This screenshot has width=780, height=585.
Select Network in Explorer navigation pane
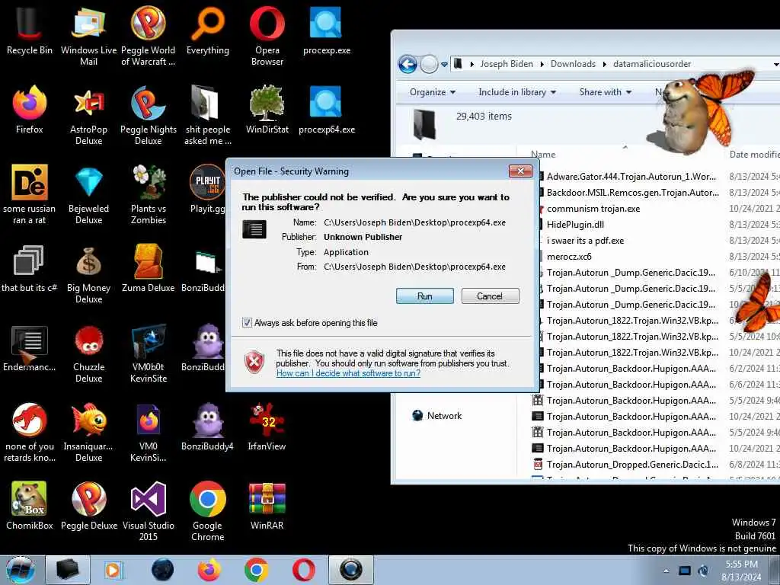[437, 415]
